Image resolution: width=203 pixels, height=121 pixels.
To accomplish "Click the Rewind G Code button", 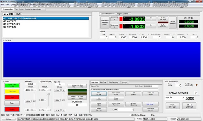I will coord(99,104).
